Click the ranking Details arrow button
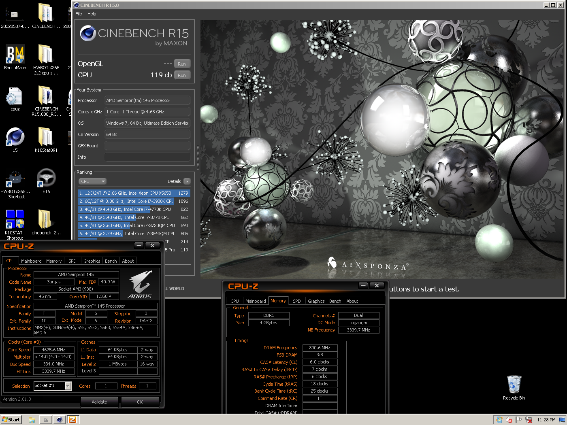 point(187,181)
